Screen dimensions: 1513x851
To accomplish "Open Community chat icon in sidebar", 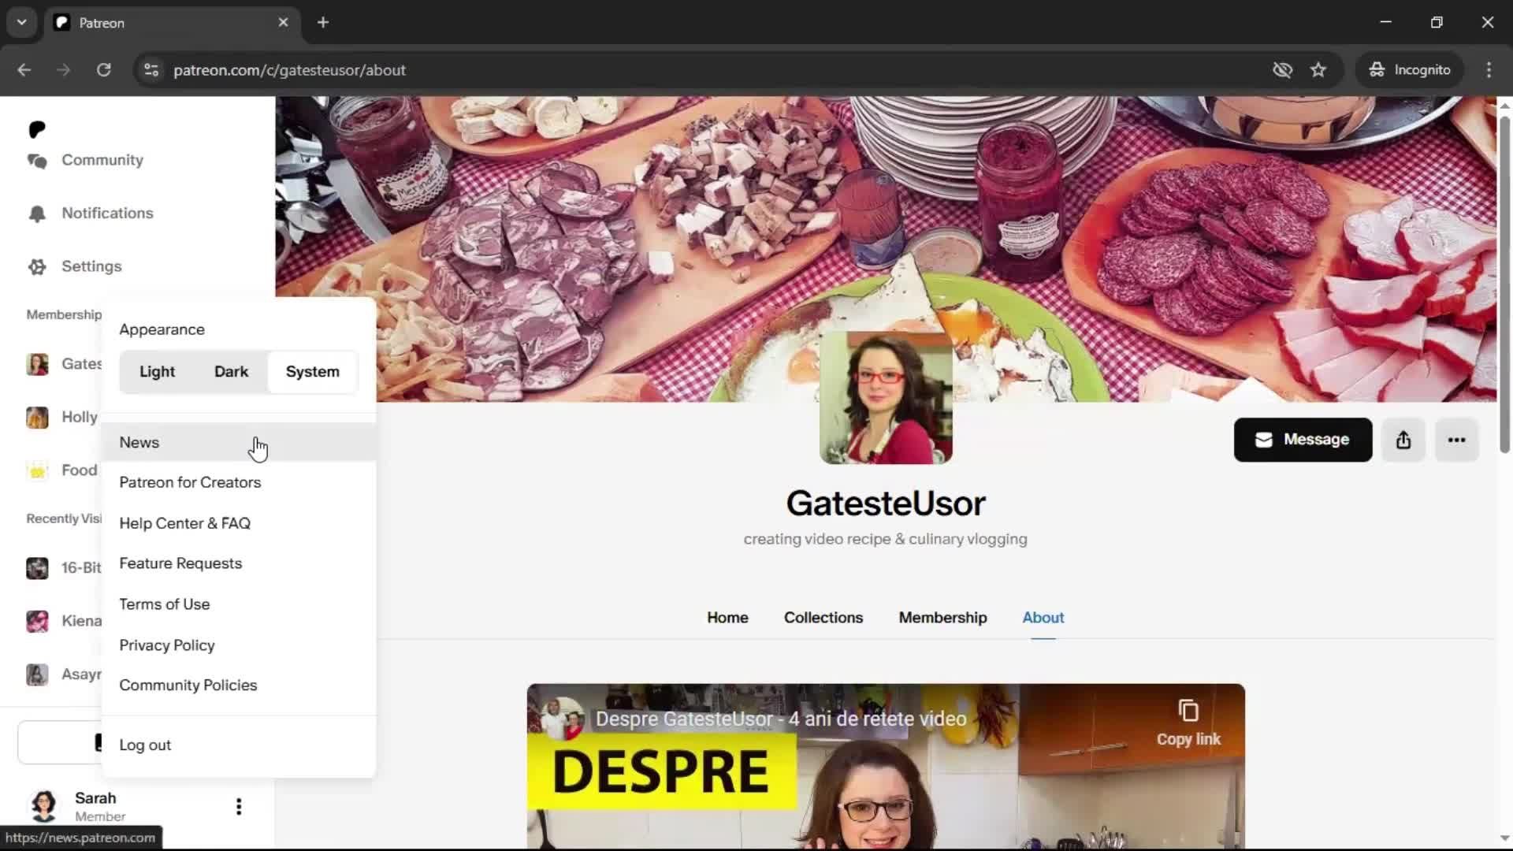I will click(37, 161).
